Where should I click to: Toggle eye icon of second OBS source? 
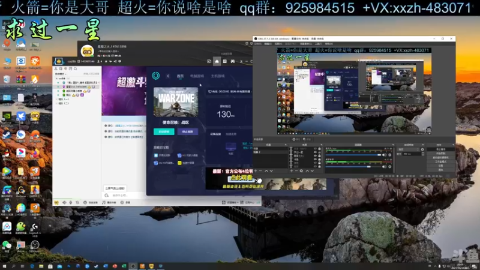click(x=315, y=152)
